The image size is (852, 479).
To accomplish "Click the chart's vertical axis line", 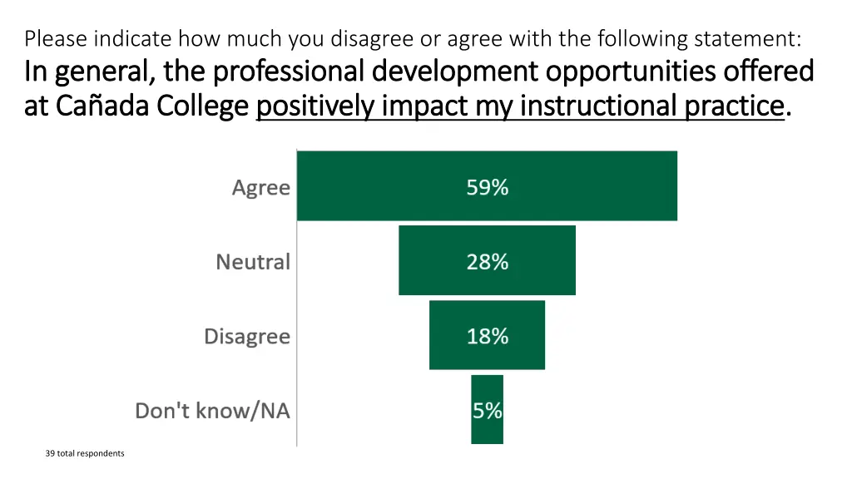I will [297, 333].
